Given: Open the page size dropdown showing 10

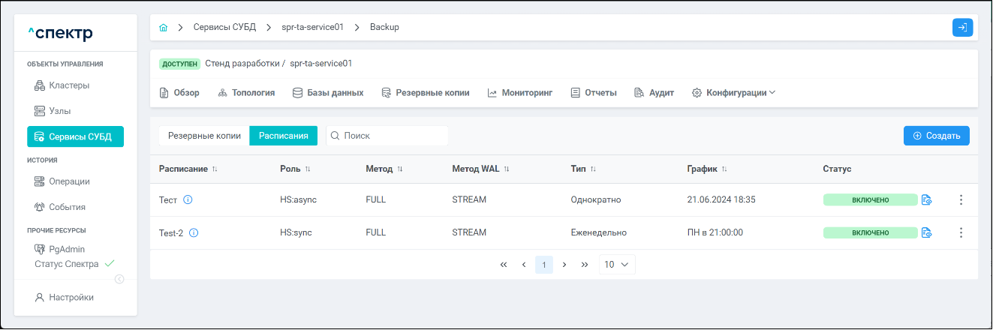Looking at the screenshot, I should coord(617,265).
